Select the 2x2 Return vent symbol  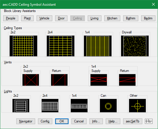point(59,80)
